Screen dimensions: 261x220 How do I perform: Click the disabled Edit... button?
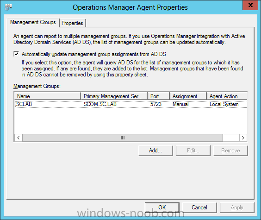193,151
